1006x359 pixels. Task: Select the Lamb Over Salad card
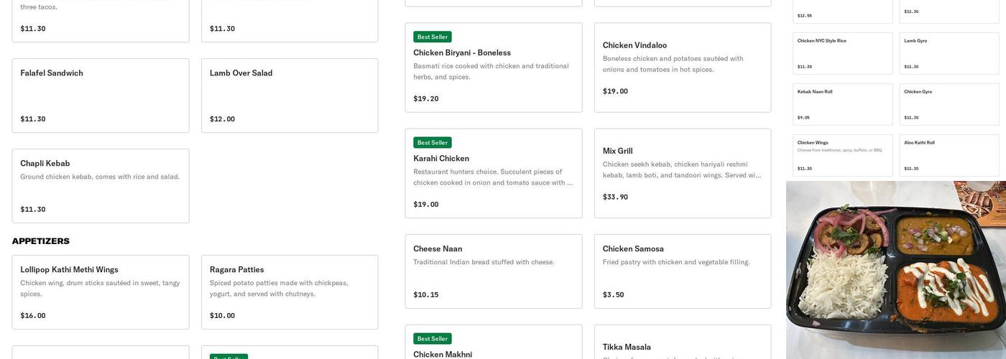290,95
